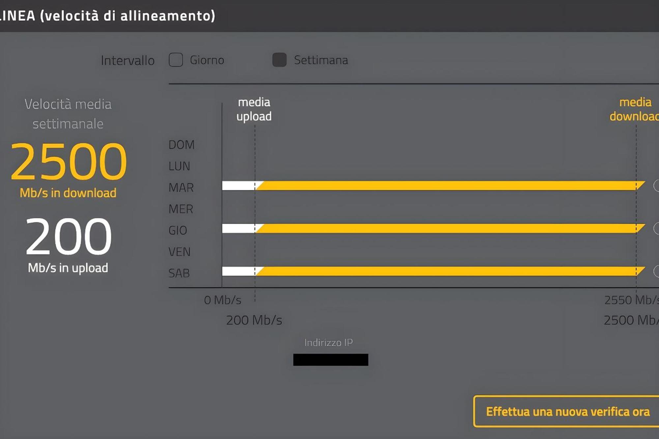This screenshot has height=439, width=659.
Task: Click the white upload segment on MAR row
Action: 240,185
